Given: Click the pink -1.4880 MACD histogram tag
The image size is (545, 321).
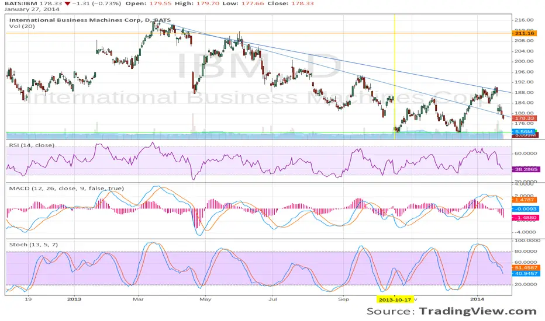Looking at the screenshot, I should 526,217.
